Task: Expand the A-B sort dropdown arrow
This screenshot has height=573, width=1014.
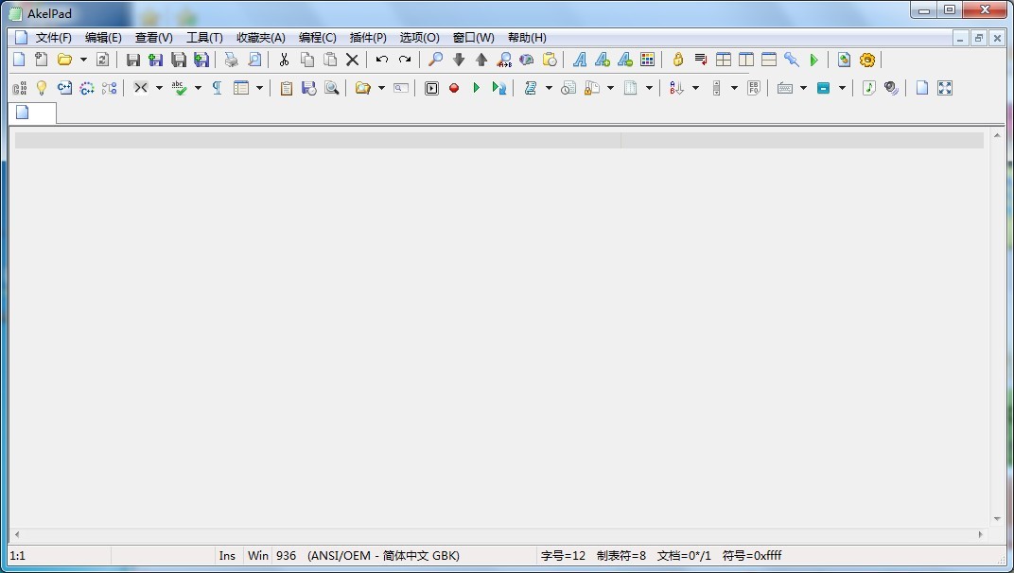Action: pos(695,88)
